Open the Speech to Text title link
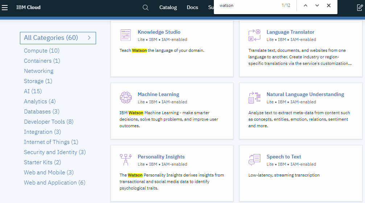This screenshot has height=203, width=365. click(x=284, y=157)
